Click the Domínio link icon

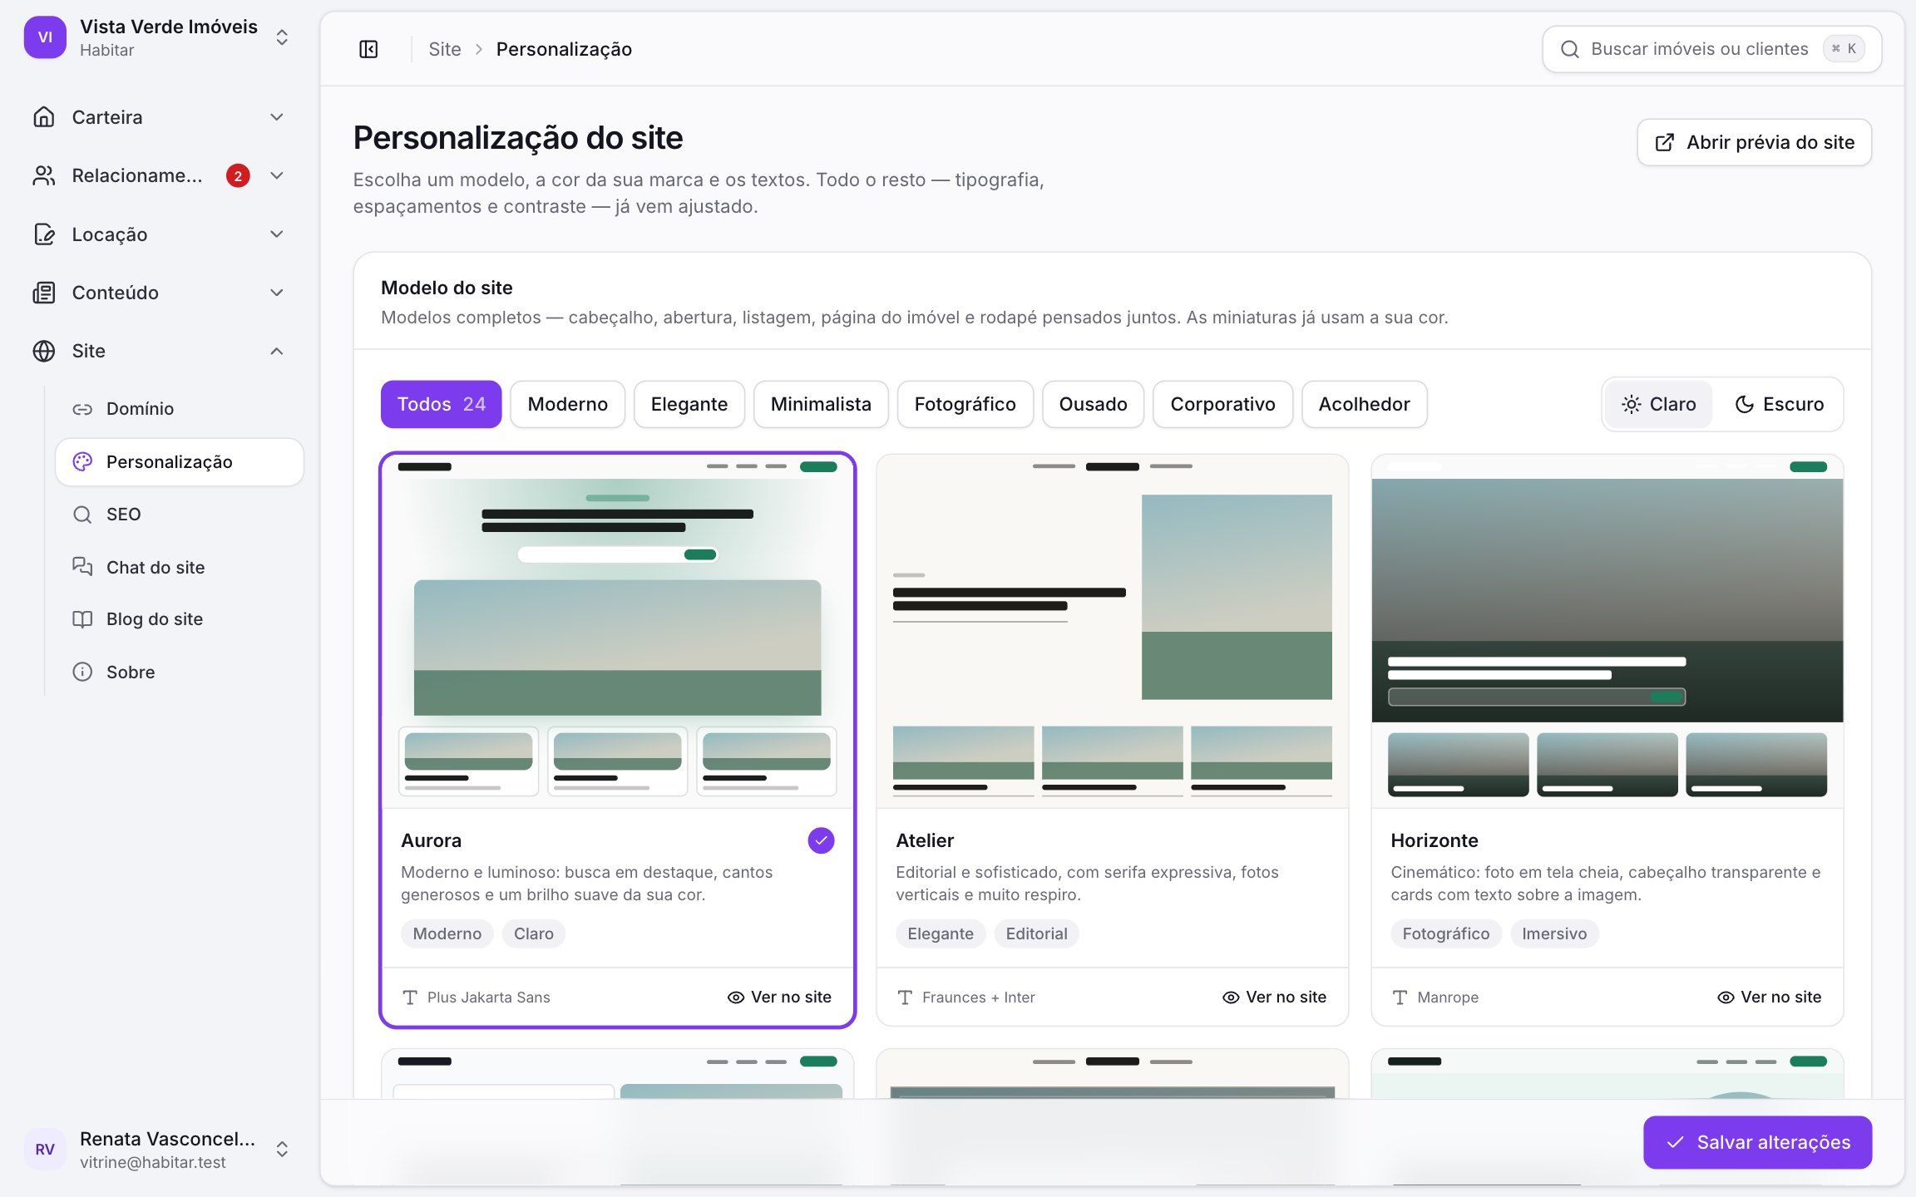point(82,409)
